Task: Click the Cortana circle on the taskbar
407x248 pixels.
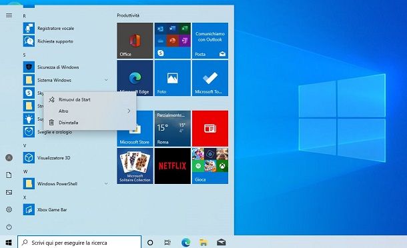Action: tap(150, 243)
